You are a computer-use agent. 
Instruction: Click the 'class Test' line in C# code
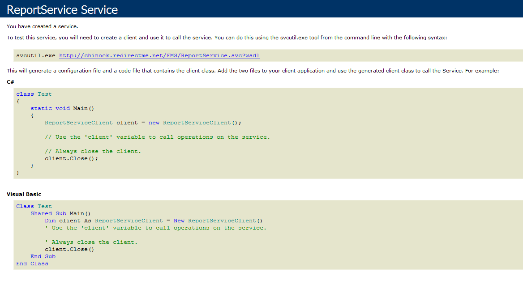[34, 94]
